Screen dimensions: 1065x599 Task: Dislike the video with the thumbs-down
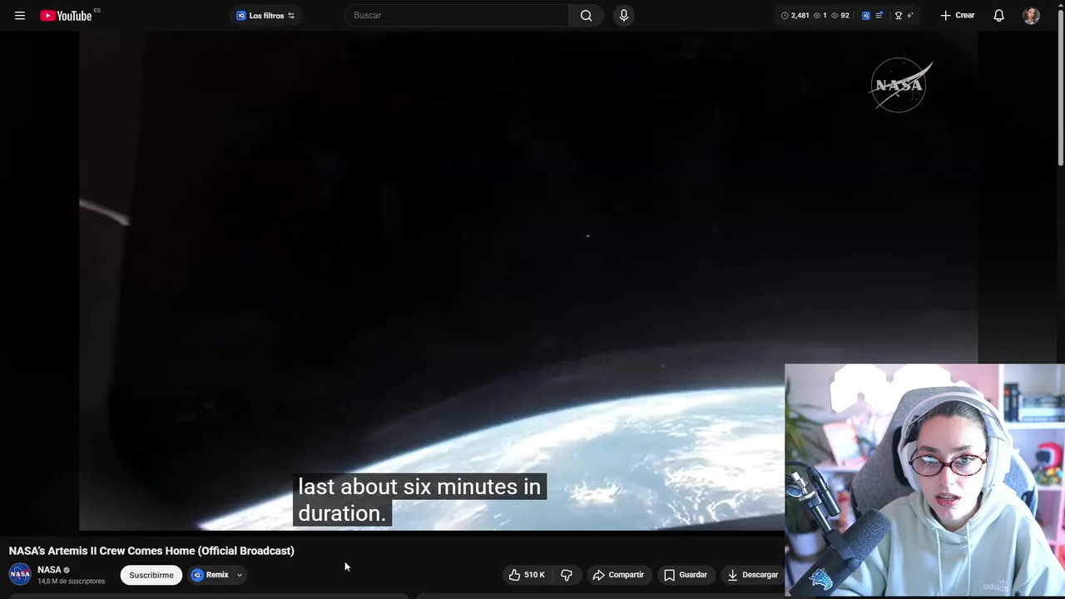coord(567,575)
